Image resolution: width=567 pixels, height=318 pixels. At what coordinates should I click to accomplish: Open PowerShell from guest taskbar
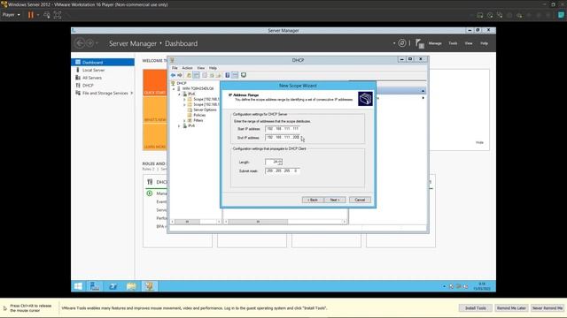[113, 286]
